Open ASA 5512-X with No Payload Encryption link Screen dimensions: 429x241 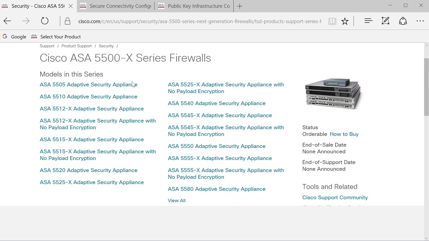(x=98, y=124)
